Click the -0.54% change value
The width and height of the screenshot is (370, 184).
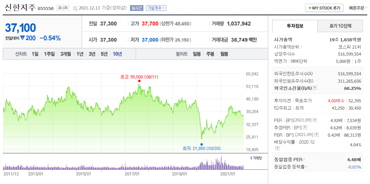[x=50, y=38]
